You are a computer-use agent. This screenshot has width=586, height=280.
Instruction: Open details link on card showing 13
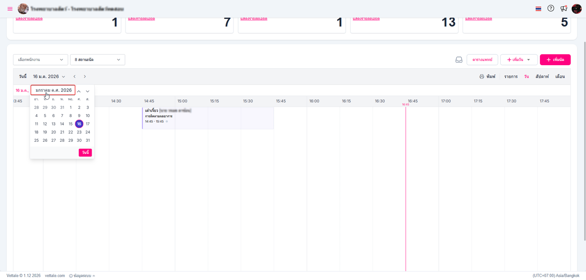(x=366, y=19)
